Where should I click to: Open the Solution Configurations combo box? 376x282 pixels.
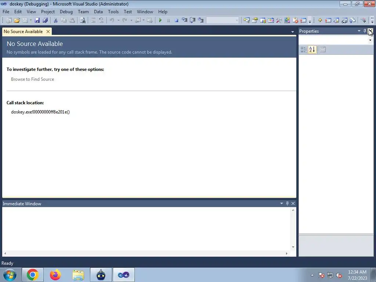click(x=223, y=21)
